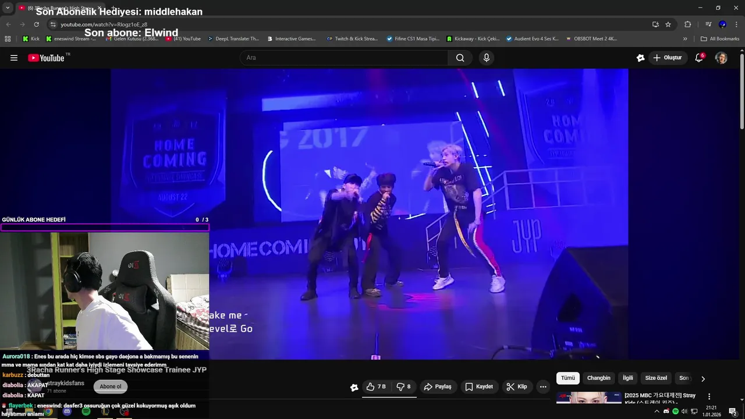This screenshot has height=419, width=745.
Task: Open video options menu for Stray Kids suggestion
Action: point(709,396)
